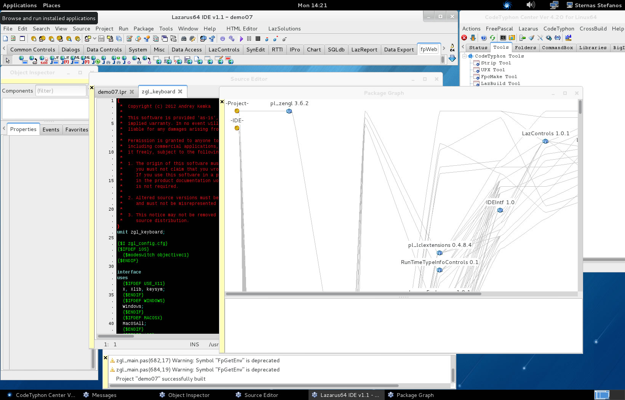Screen dimensions: 625x400
Task: Close the zgl_keyboard editor tab
Action: (180, 91)
